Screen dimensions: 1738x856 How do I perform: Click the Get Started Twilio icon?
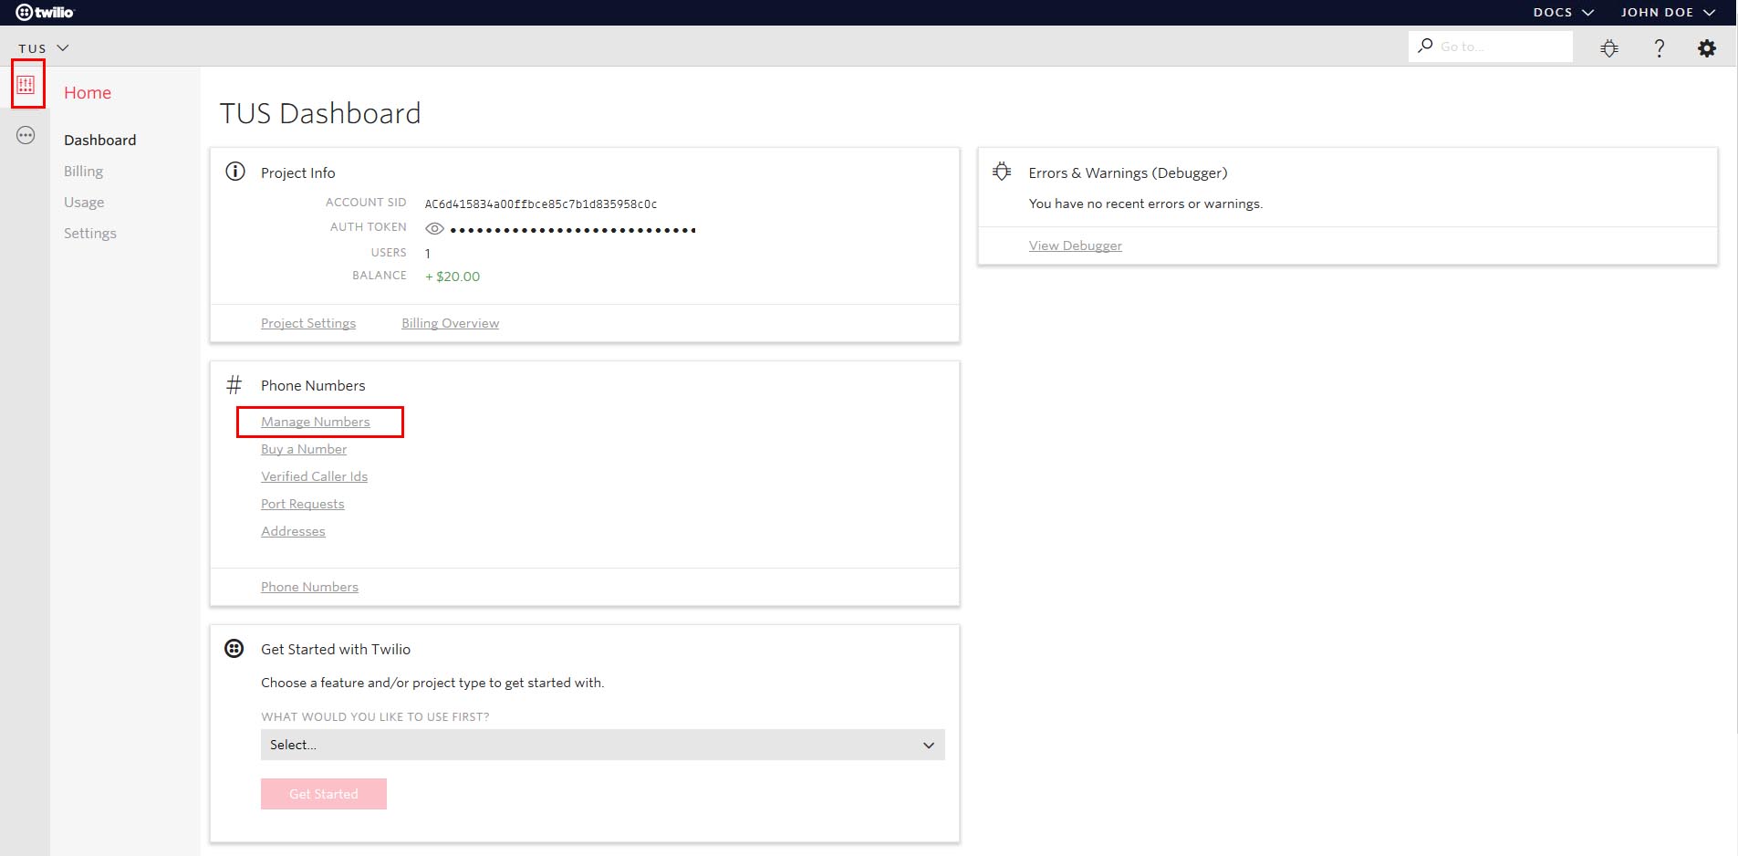(234, 649)
